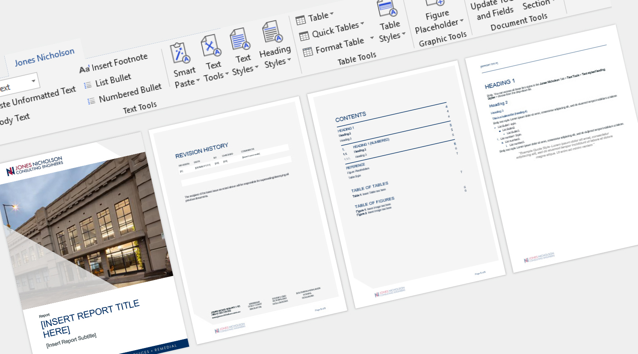Click Paste Unformatted Text

point(38,98)
